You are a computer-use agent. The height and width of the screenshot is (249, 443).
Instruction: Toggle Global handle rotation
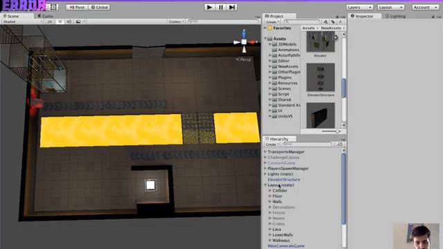pos(100,8)
